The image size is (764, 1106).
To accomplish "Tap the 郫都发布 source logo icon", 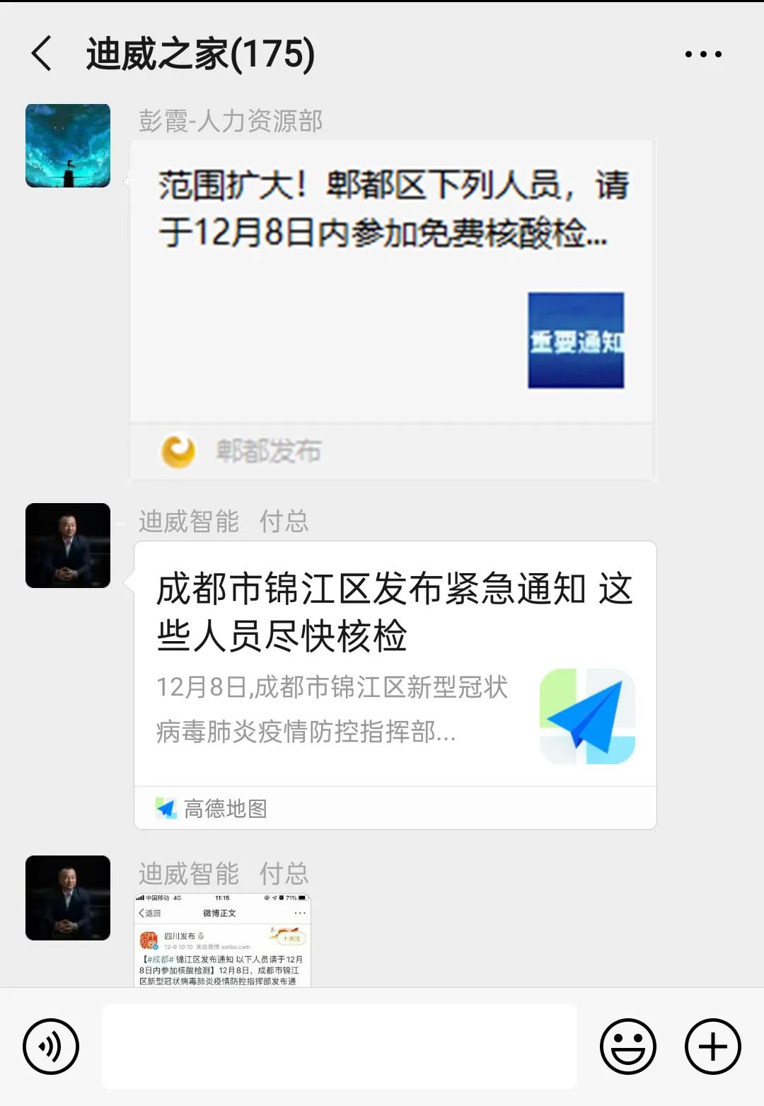I will [178, 451].
